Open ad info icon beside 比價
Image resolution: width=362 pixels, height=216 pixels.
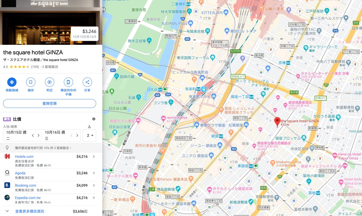[x=94, y=119]
